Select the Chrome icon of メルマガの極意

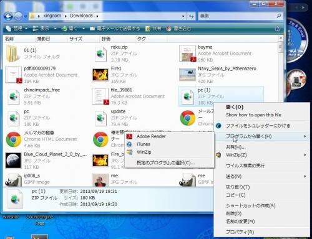(14, 139)
